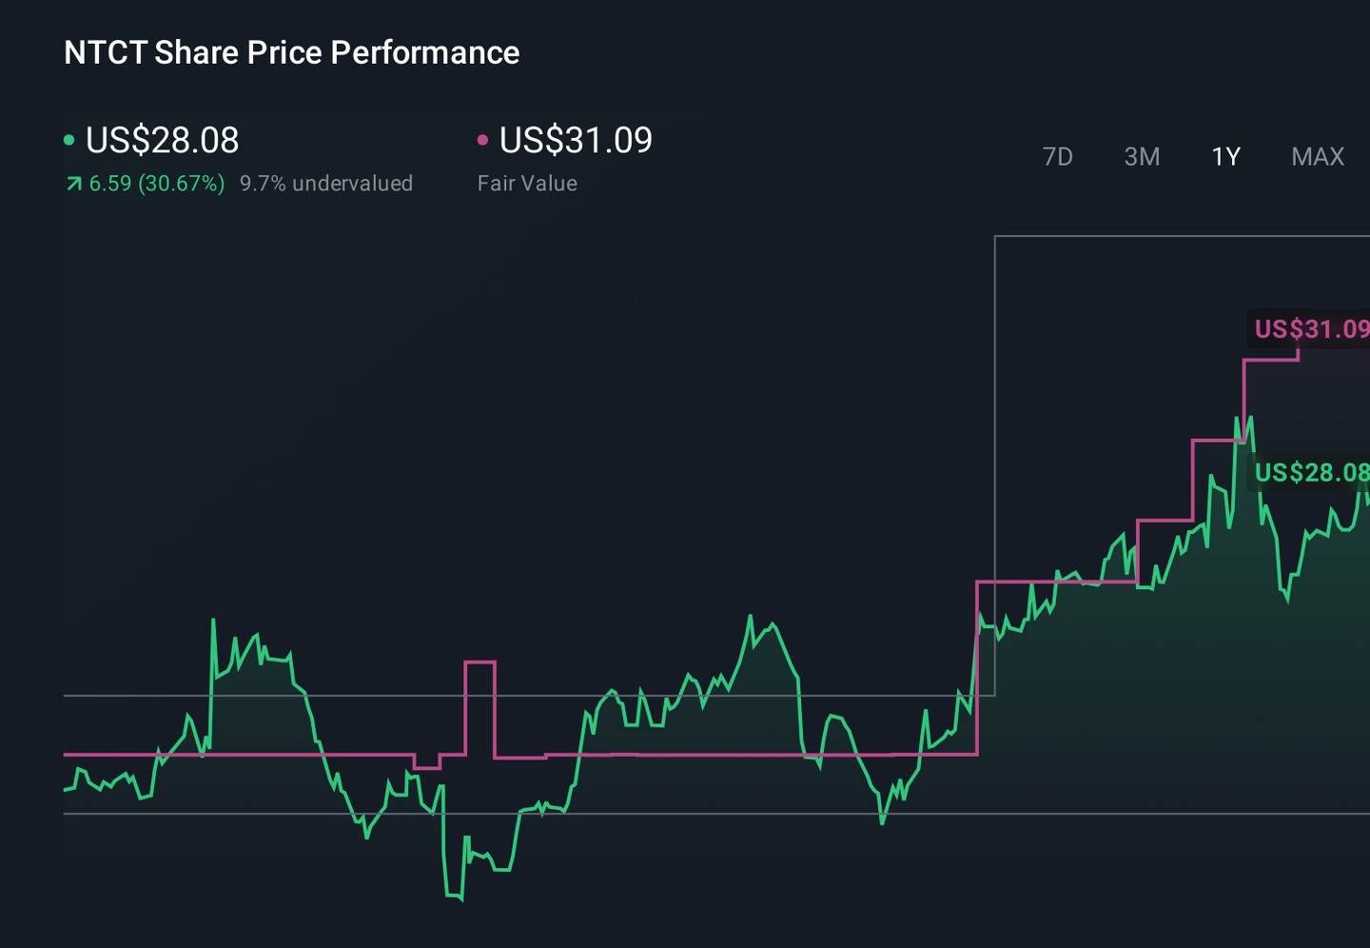1370x948 pixels.
Task: Select the 1Y time range tab
Action: click(x=1225, y=156)
